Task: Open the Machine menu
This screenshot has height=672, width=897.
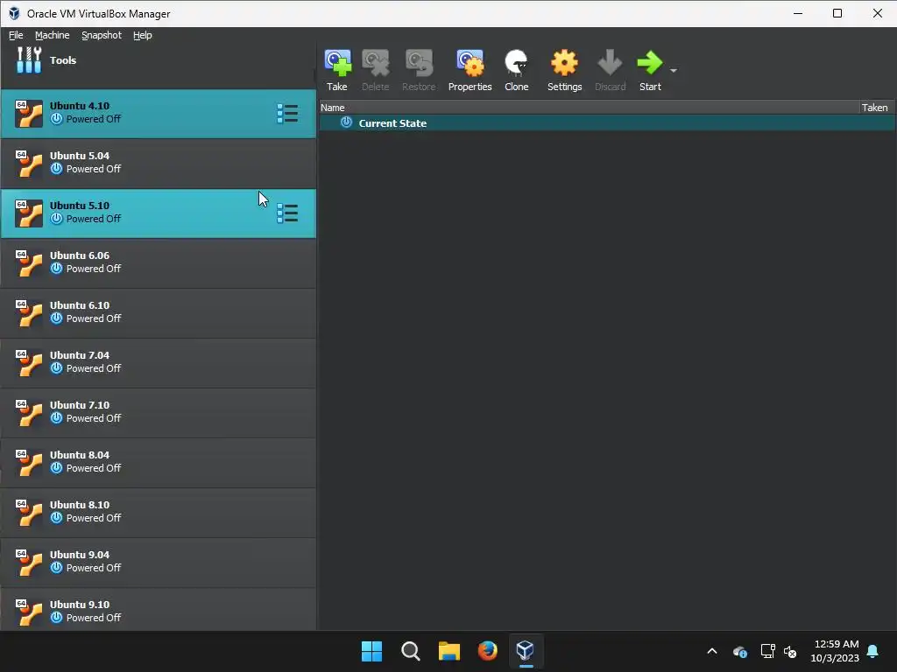Action: click(x=52, y=35)
